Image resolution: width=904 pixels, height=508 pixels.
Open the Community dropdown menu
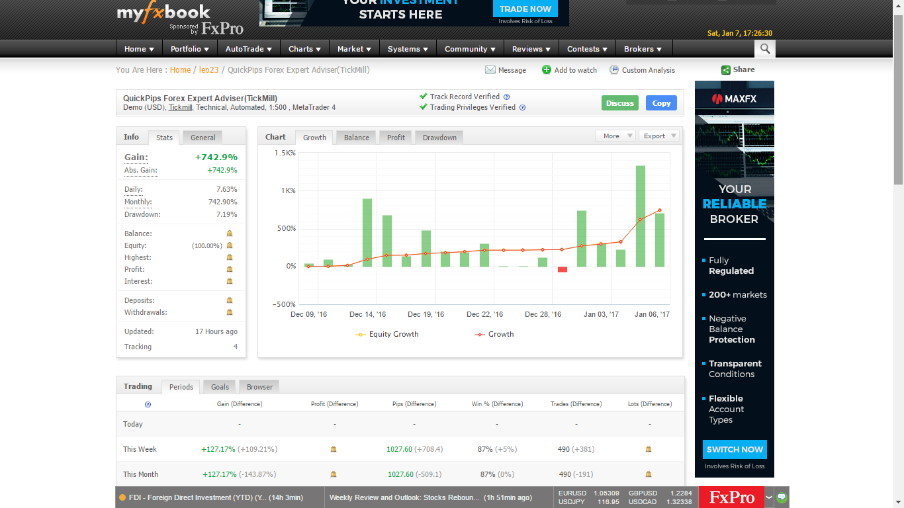click(470, 49)
